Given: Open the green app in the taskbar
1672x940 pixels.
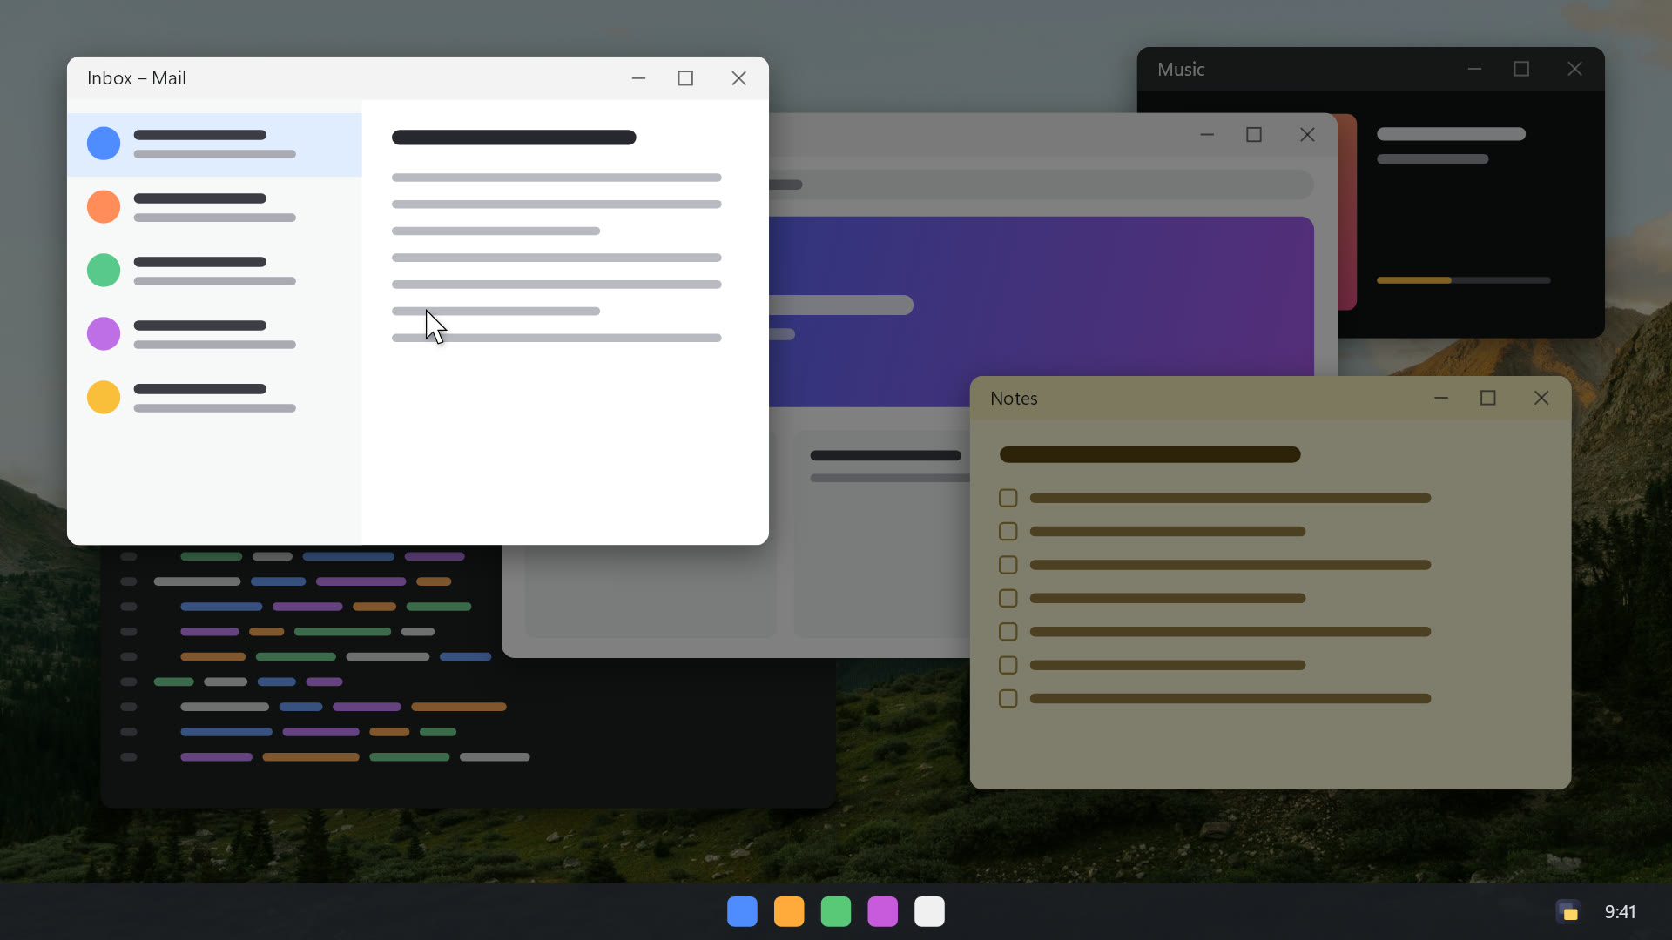Looking at the screenshot, I should (x=836, y=911).
